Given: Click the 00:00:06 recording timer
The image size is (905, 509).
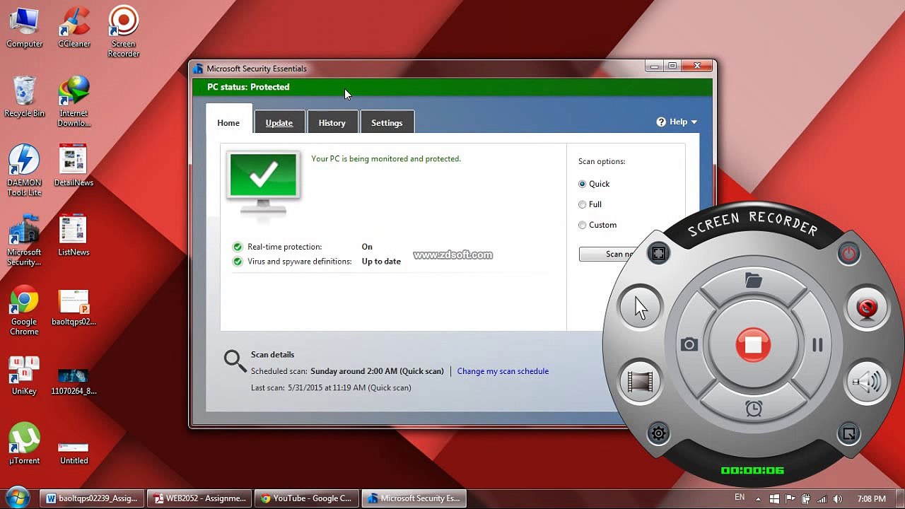Looking at the screenshot, I should [x=752, y=470].
